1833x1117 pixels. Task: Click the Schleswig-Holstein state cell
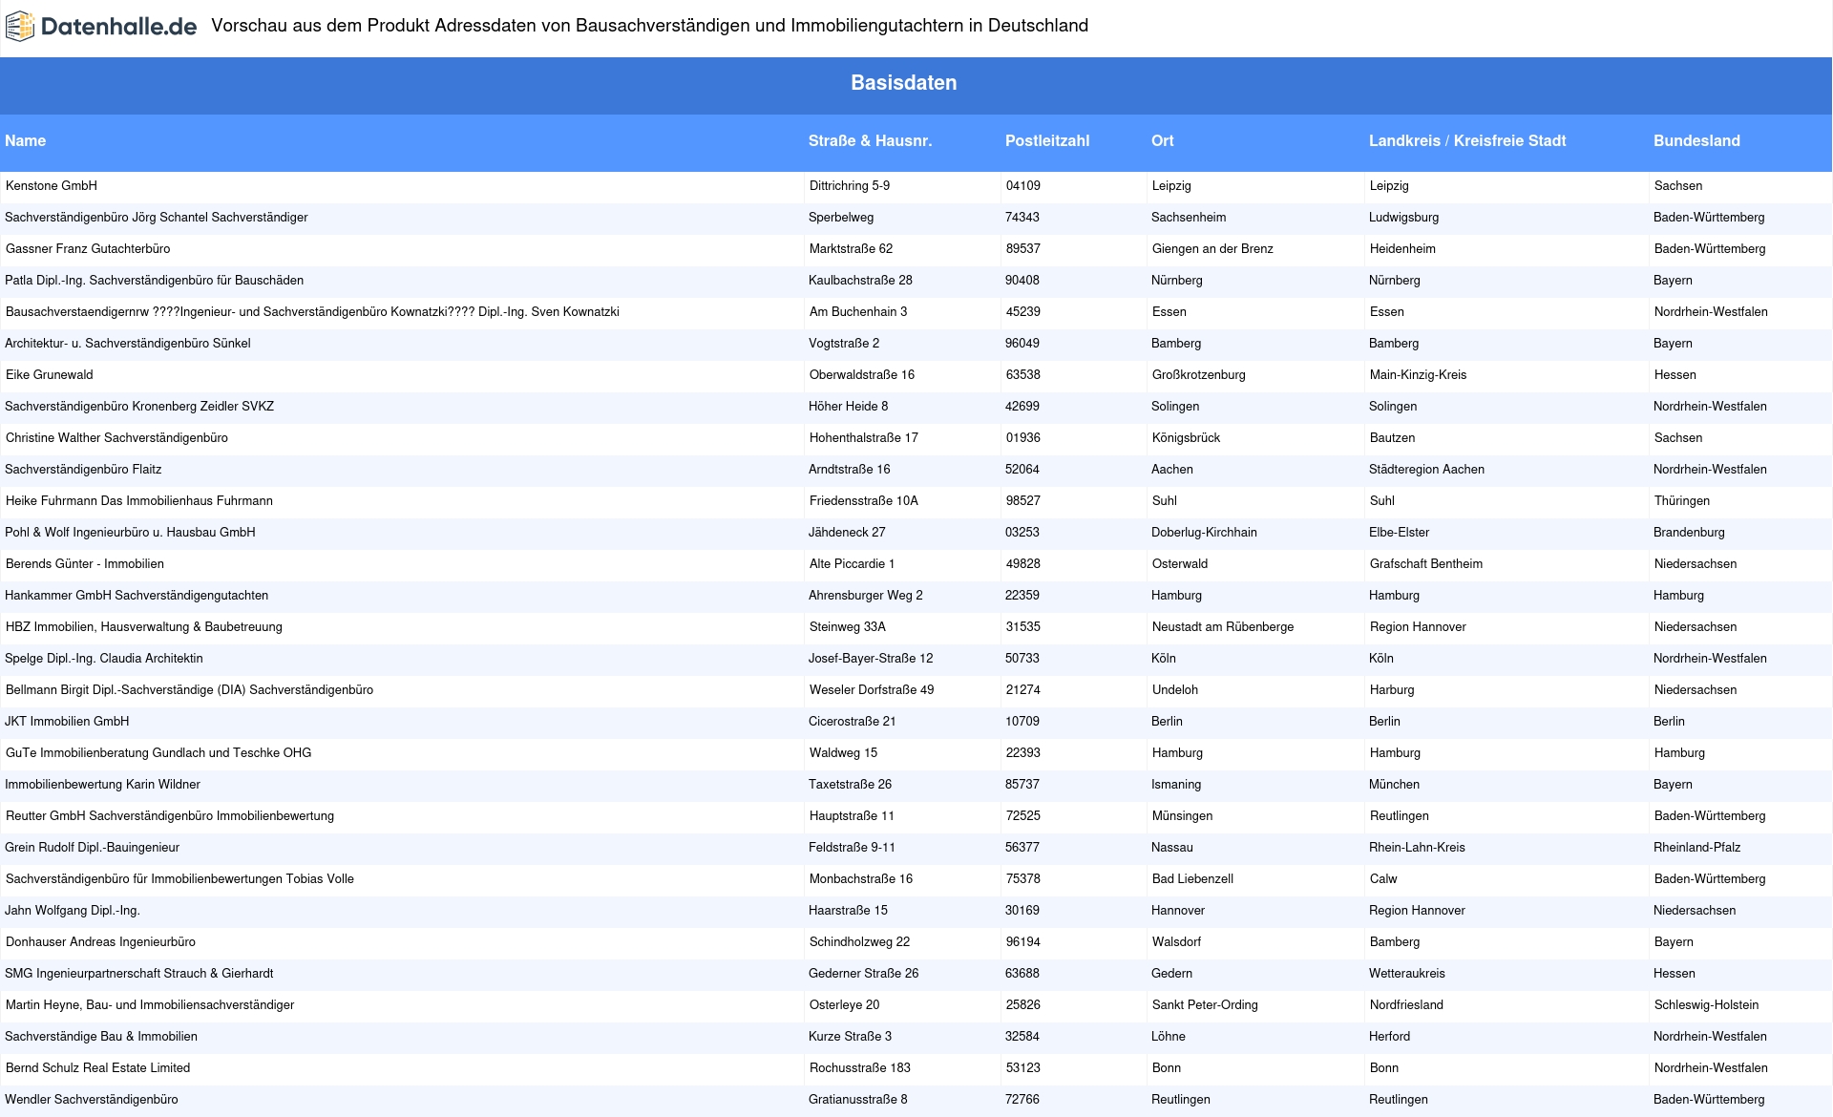click(x=1707, y=1004)
